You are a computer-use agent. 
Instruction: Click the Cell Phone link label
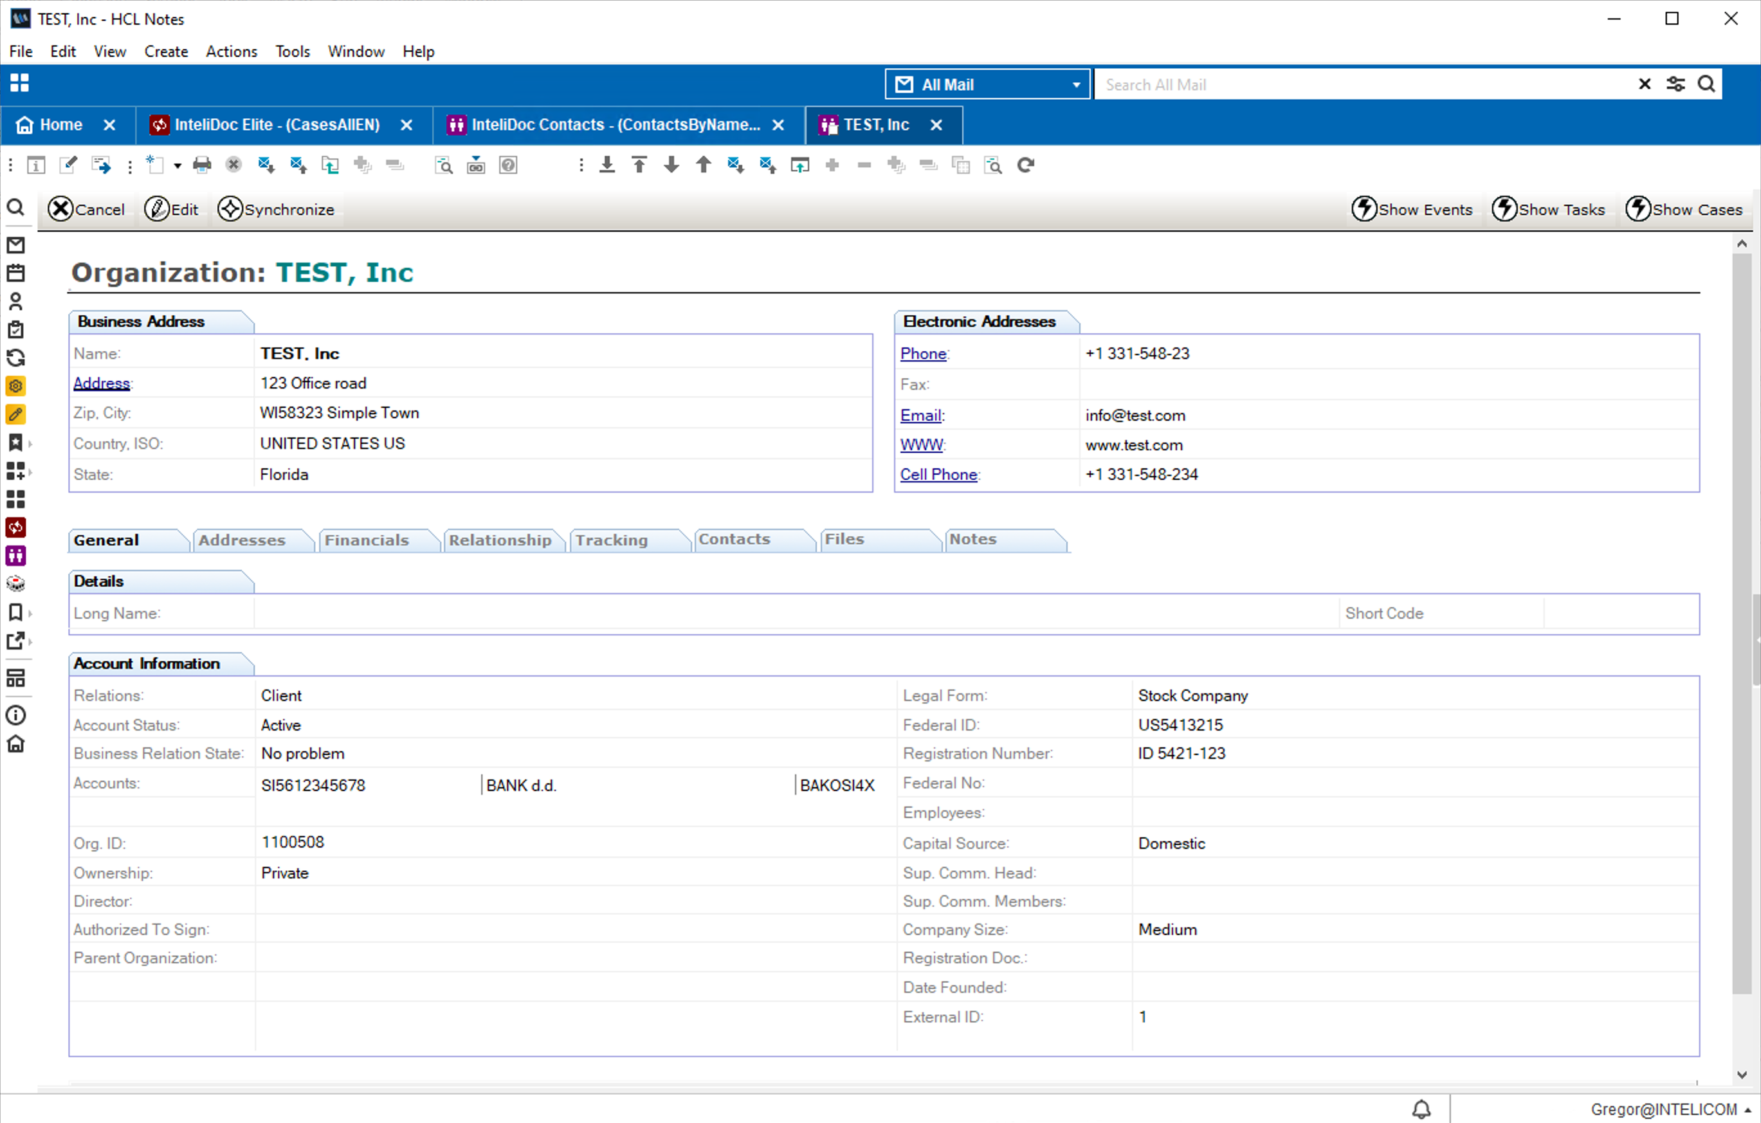pos(938,475)
